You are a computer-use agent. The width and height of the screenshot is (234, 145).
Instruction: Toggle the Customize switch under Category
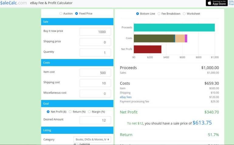pyautogui.click(x=76, y=144)
